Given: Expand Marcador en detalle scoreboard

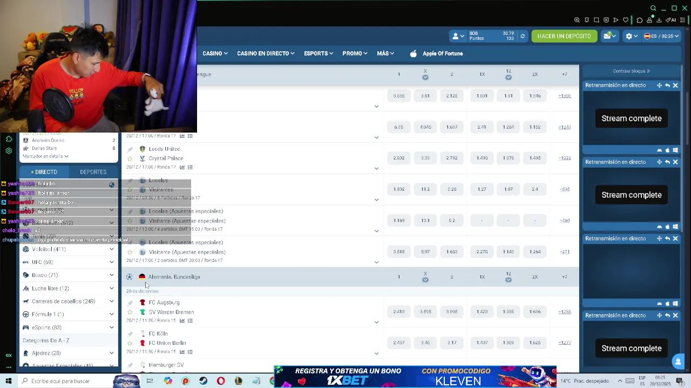Looking at the screenshot, I should 46,156.
